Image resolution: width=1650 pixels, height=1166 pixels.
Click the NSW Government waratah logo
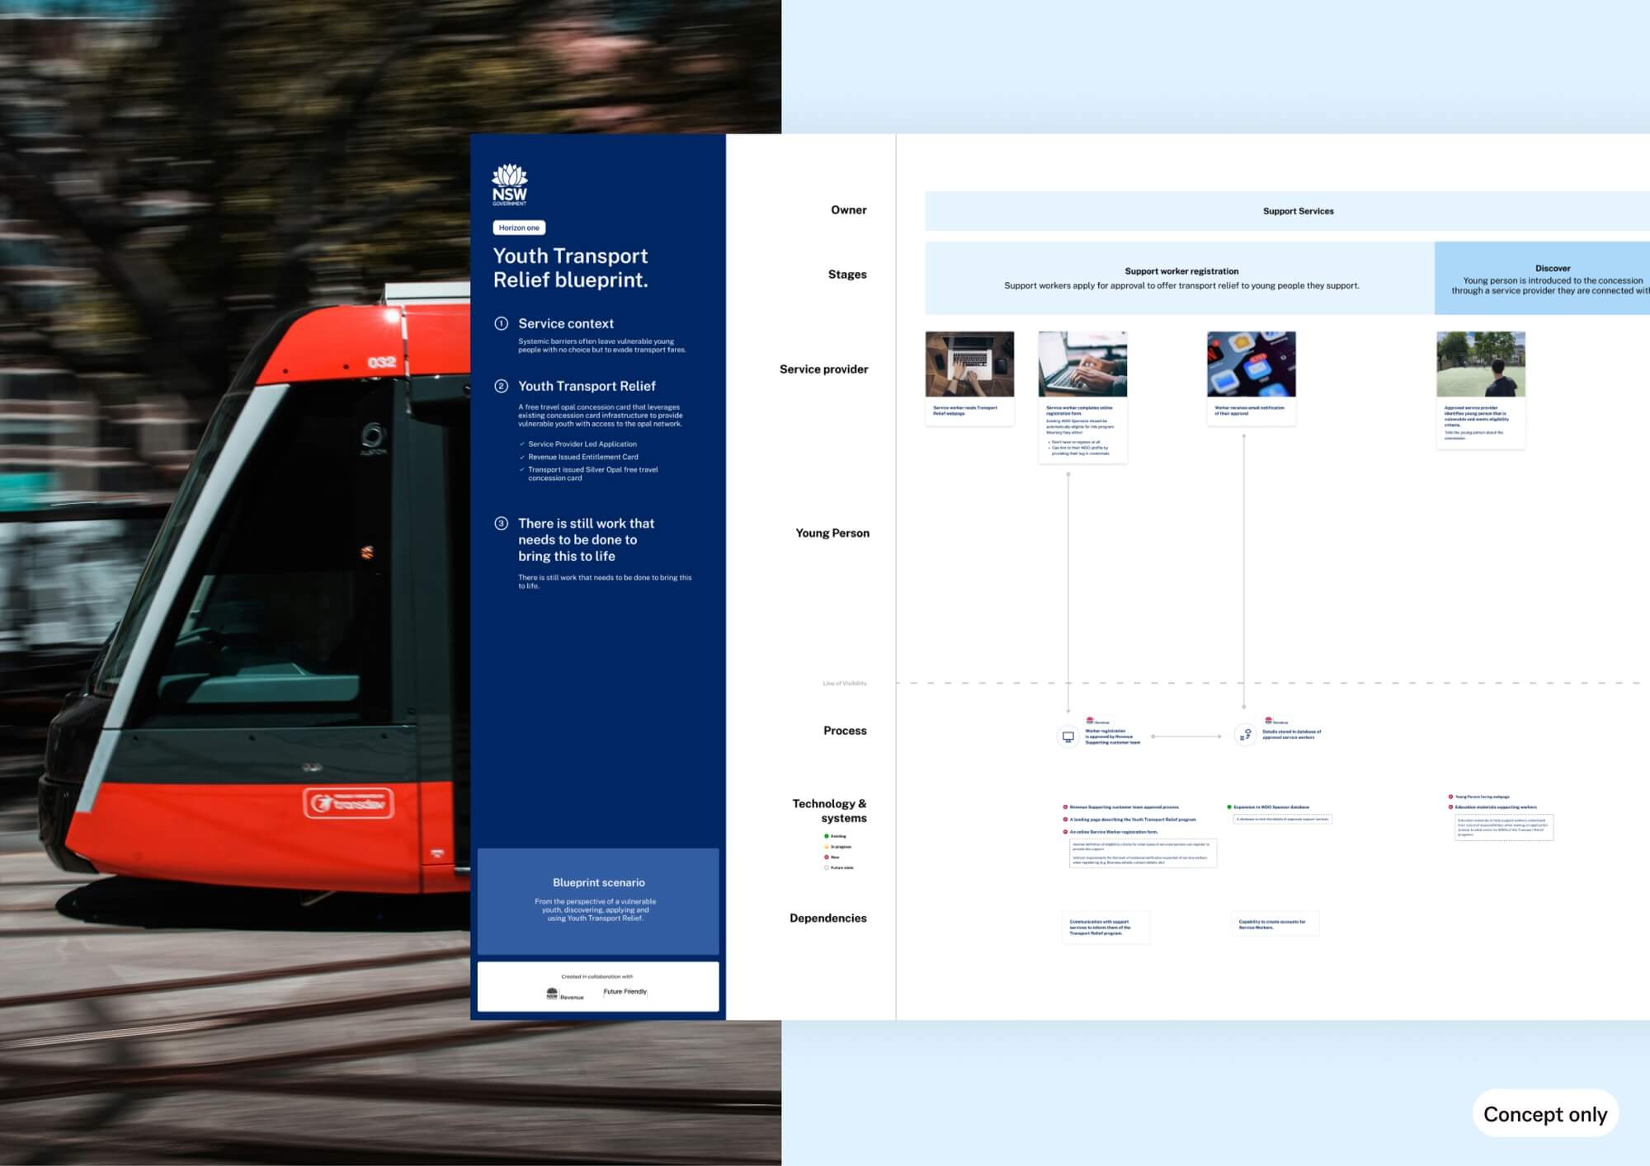coord(509,184)
